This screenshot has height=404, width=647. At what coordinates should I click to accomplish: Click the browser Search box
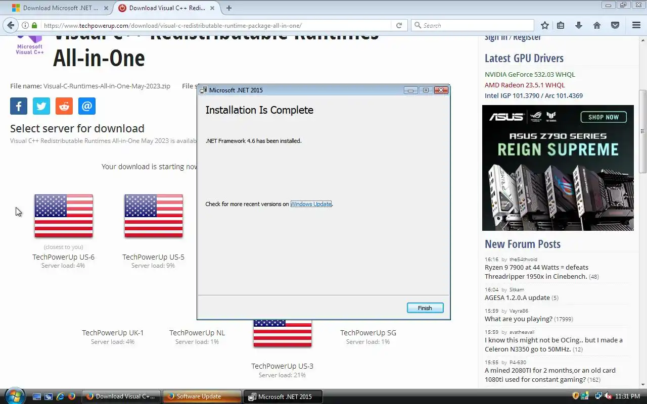pos(473,25)
